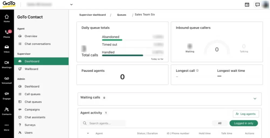Open the Inbox section
This screenshot has height=138, width=270.
tap(7, 49)
